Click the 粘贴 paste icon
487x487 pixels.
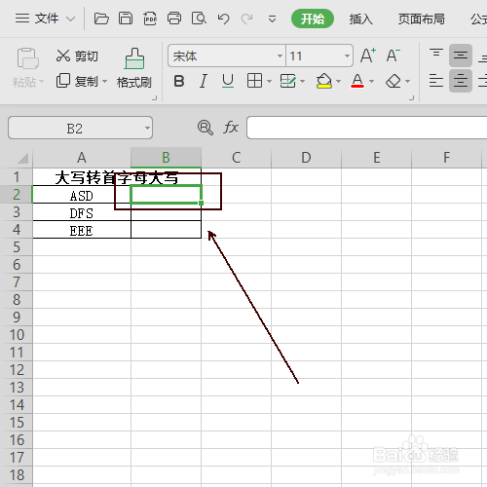[x=27, y=58]
